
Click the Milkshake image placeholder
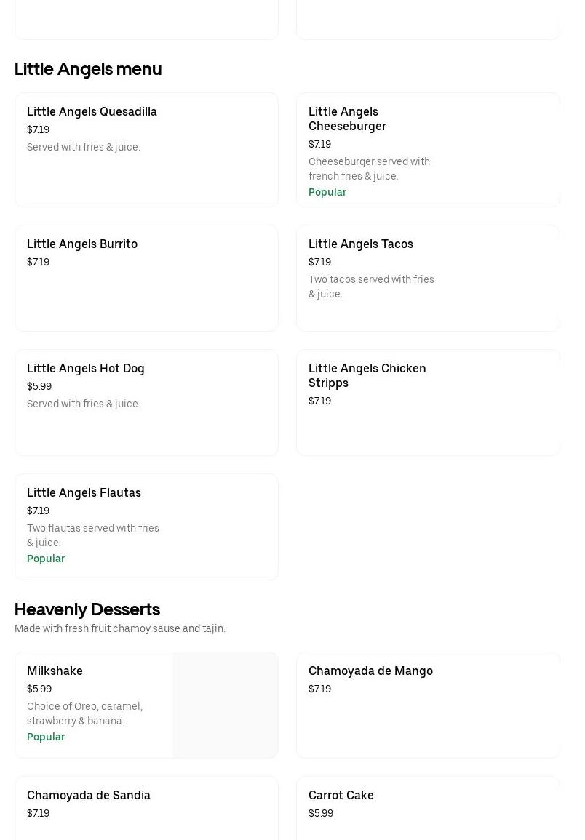coord(226,705)
